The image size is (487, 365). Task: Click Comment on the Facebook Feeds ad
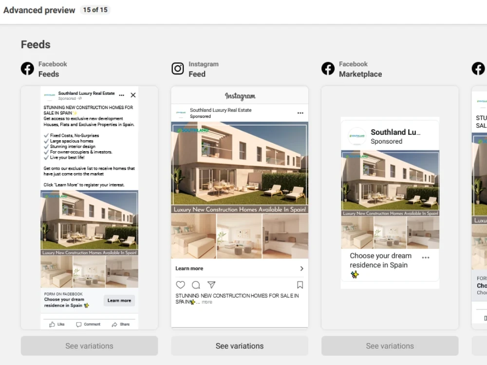coord(88,324)
